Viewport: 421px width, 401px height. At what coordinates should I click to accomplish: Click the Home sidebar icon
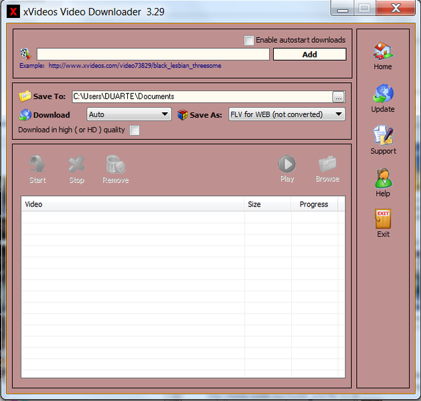click(x=383, y=51)
